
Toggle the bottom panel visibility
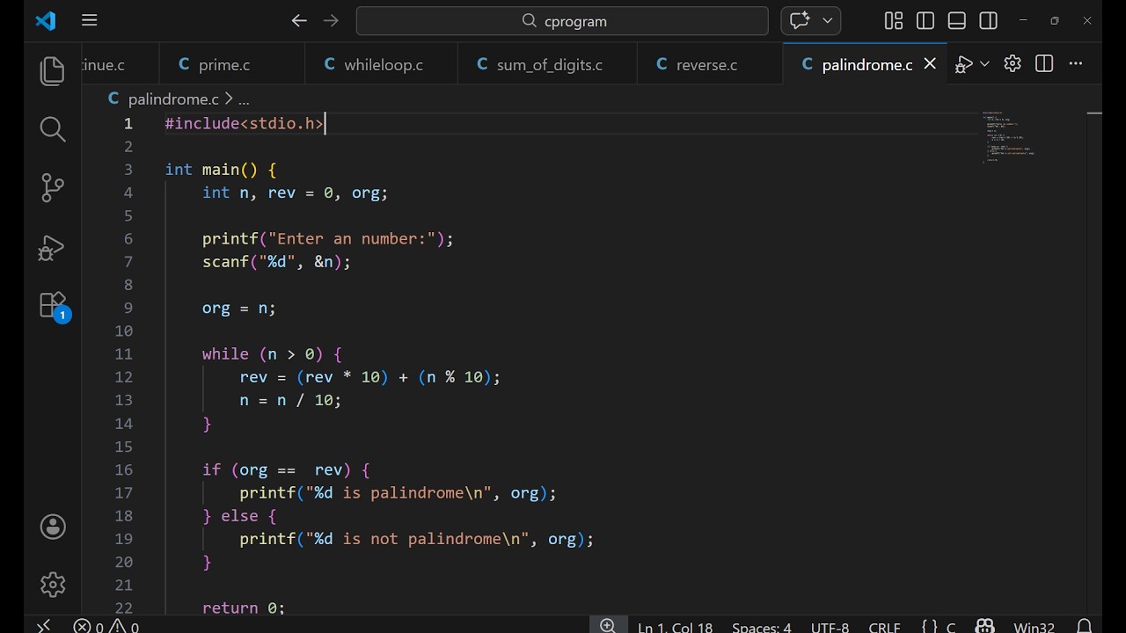point(957,20)
